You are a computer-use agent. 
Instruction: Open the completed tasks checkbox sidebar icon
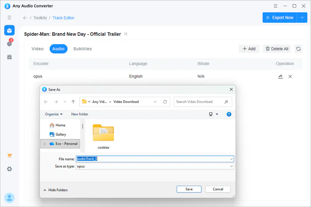[9, 57]
